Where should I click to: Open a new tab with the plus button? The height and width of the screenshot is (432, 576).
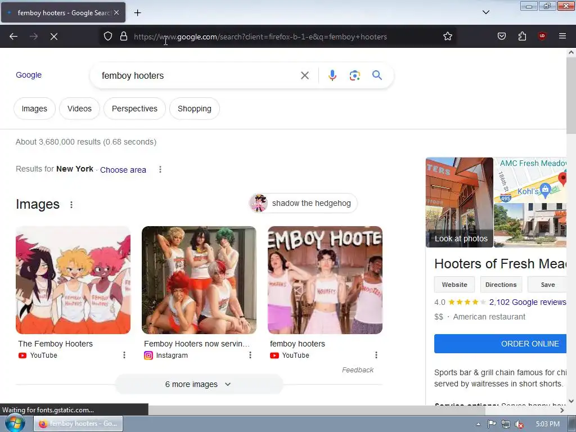(137, 13)
